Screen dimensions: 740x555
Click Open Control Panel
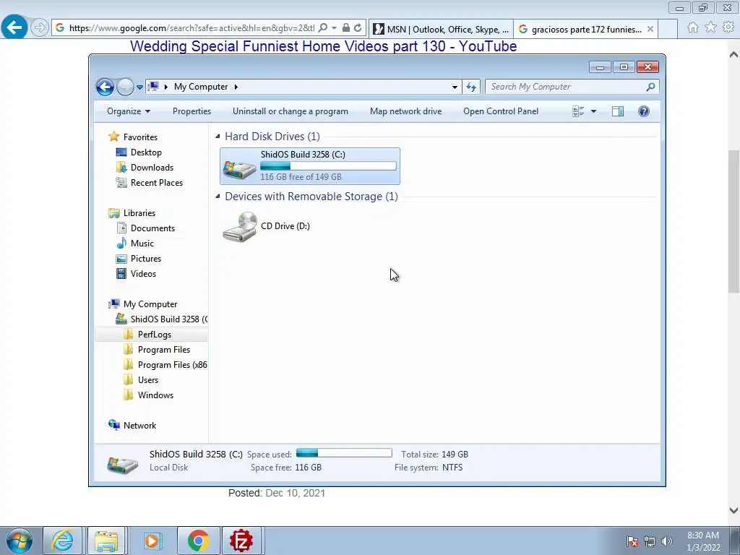[x=501, y=111]
